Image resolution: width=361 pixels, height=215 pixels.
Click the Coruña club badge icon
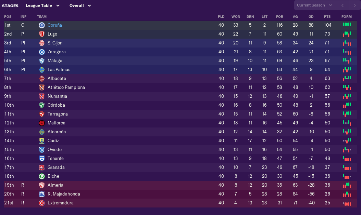click(x=42, y=25)
